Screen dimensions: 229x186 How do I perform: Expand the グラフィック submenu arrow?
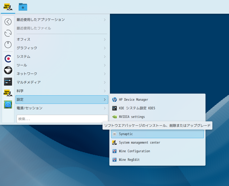(x=105, y=48)
